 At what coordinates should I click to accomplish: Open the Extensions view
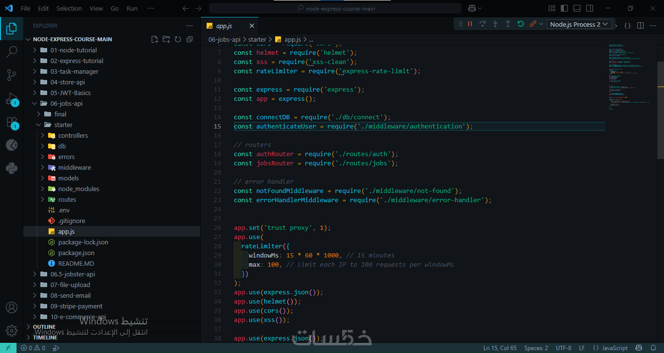pyautogui.click(x=12, y=122)
